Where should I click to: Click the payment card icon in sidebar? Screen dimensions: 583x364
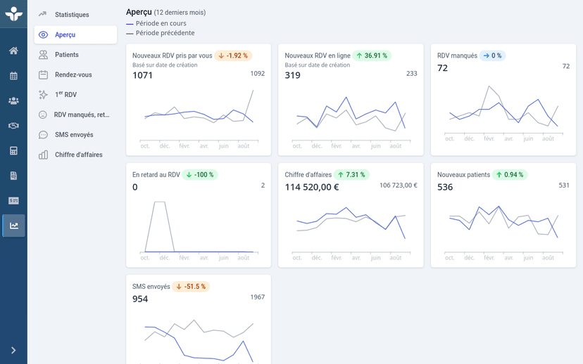[13, 200]
